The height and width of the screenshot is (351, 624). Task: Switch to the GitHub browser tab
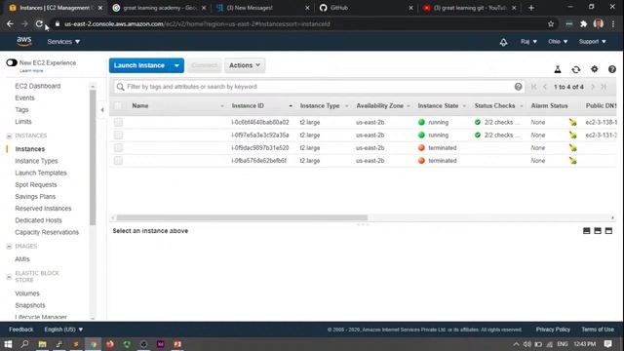click(367, 8)
